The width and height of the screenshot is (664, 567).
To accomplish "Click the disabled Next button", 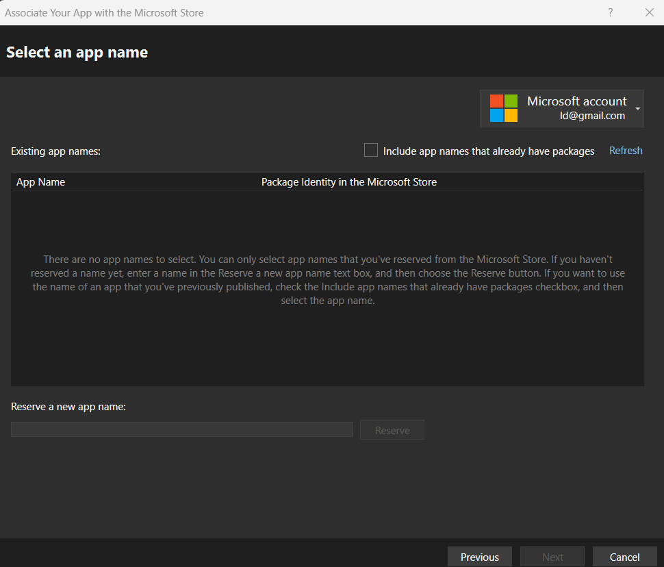I will pyautogui.click(x=552, y=556).
